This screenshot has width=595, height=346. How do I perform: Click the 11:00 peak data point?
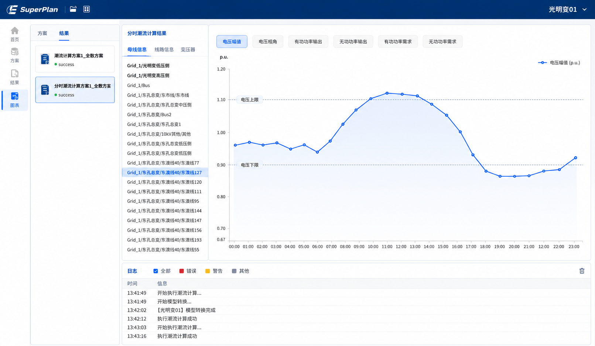387,93
